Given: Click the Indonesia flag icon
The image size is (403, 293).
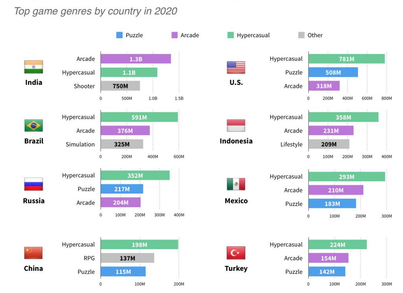Looking at the screenshot, I should (236, 125).
